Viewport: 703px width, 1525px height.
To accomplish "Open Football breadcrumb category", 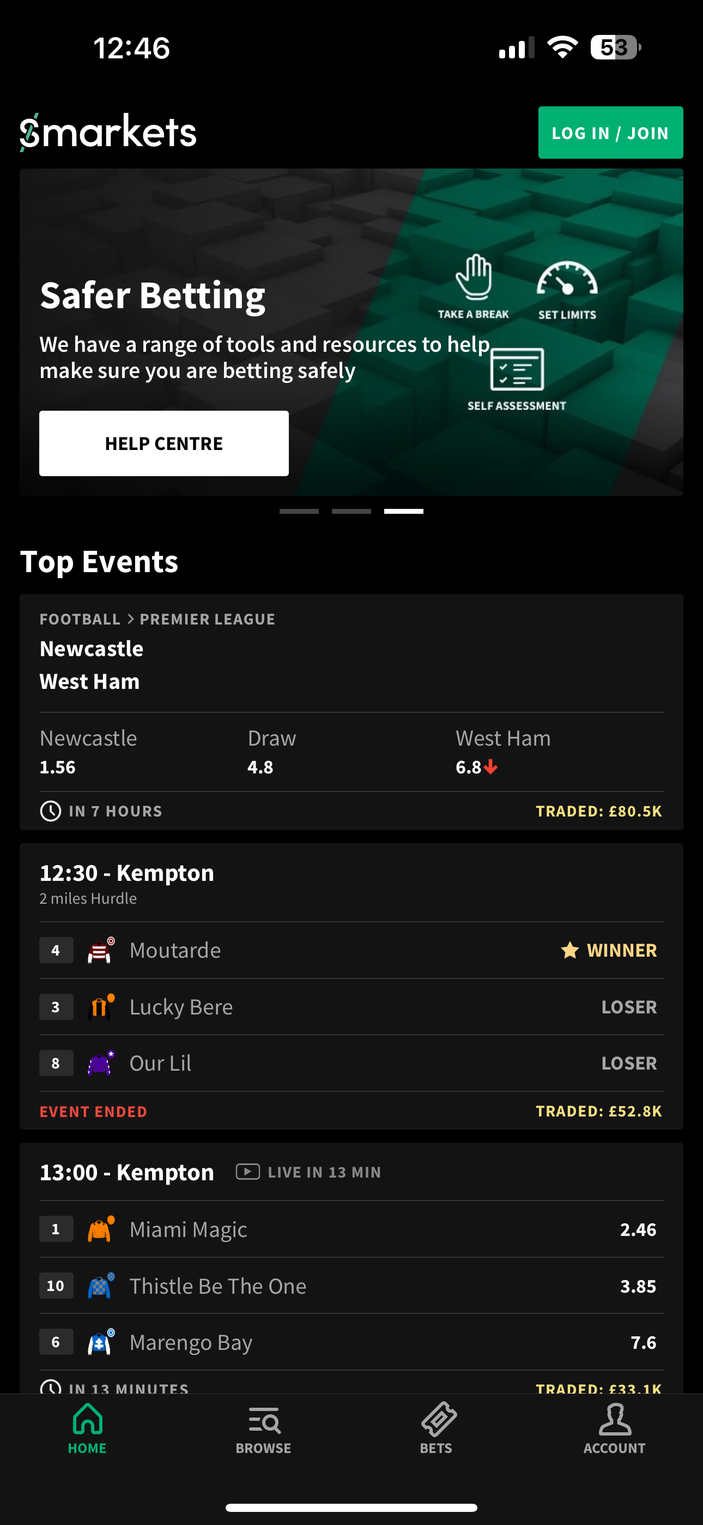I will tap(80, 619).
